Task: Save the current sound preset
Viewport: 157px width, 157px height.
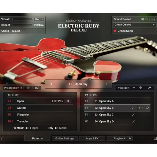Action: coord(143,19)
